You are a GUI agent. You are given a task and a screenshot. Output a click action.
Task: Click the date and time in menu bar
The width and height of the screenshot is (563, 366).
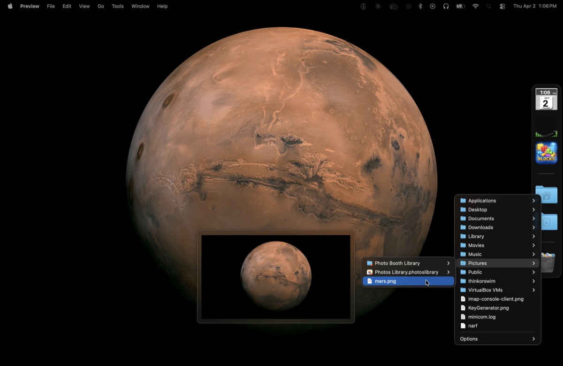(535, 6)
